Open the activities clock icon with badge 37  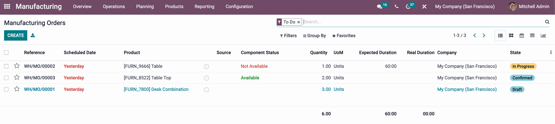tap(408, 7)
